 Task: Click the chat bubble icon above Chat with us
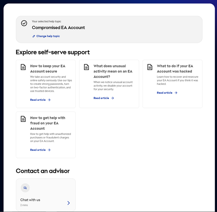point(25,188)
